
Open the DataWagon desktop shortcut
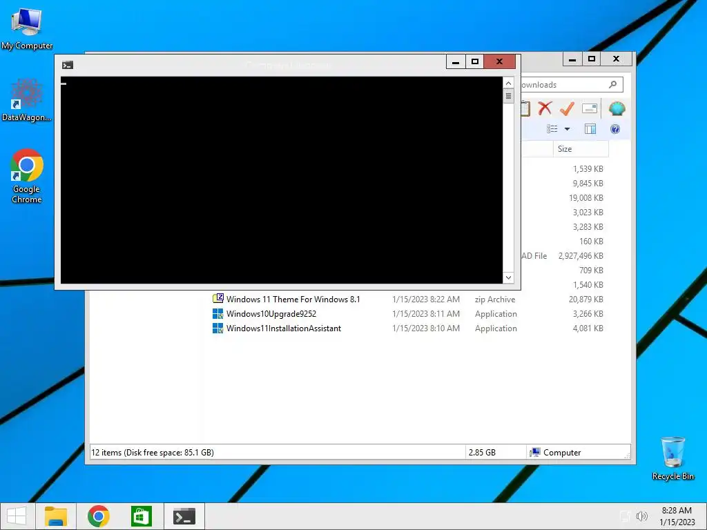point(27,100)
